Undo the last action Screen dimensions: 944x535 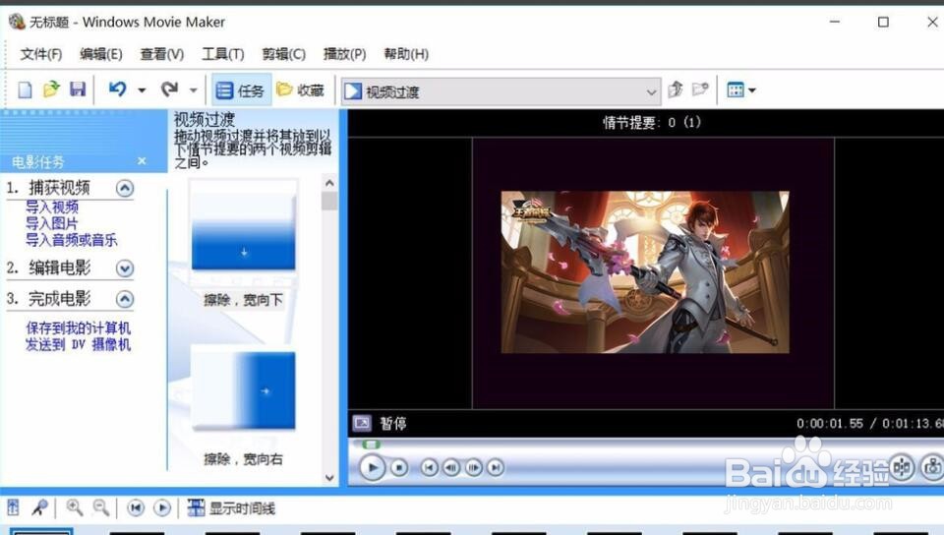117,89
